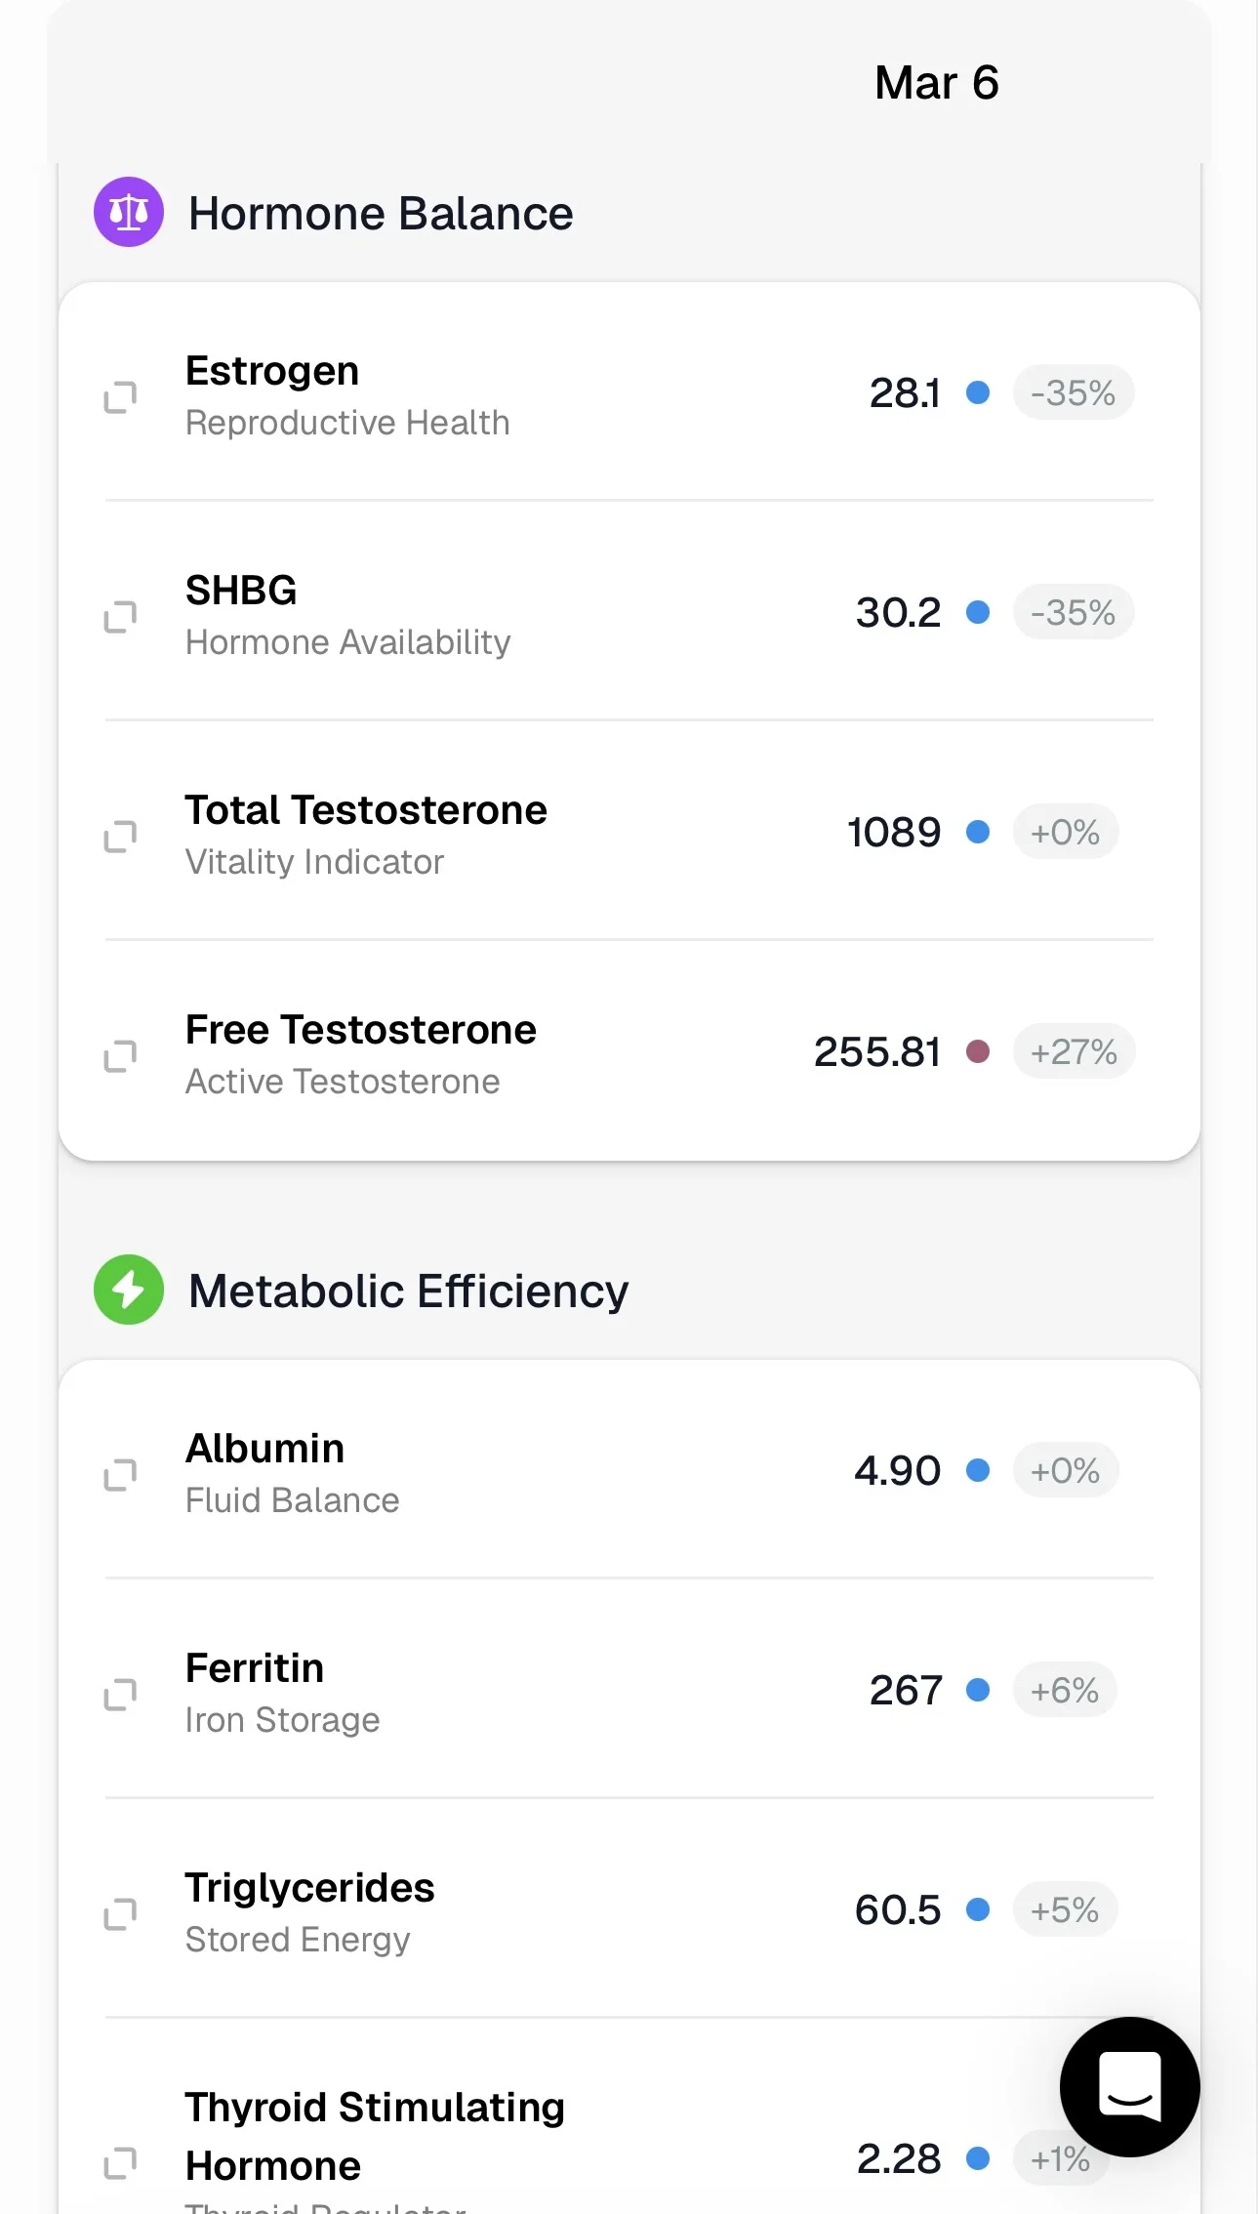
Task: Click the expand icon next to Total Testosterone
Action: [120, 836]
